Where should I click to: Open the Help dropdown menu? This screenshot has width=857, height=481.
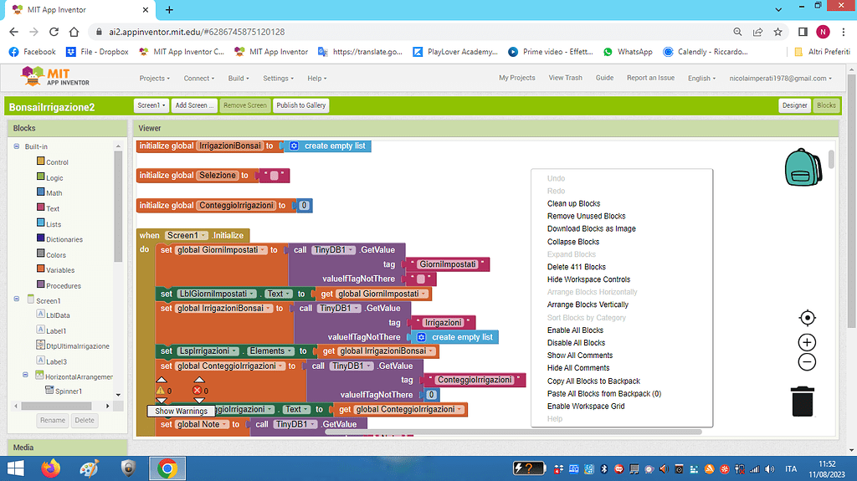click(x=317, y=78)
